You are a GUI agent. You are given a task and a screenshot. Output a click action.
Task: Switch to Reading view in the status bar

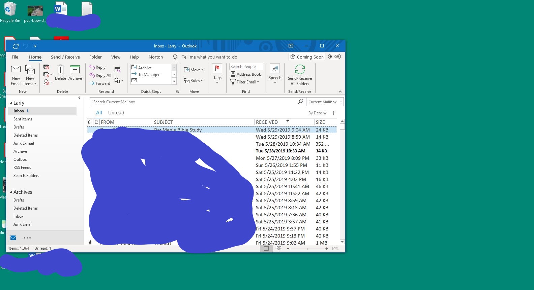(x=279, y=249)
